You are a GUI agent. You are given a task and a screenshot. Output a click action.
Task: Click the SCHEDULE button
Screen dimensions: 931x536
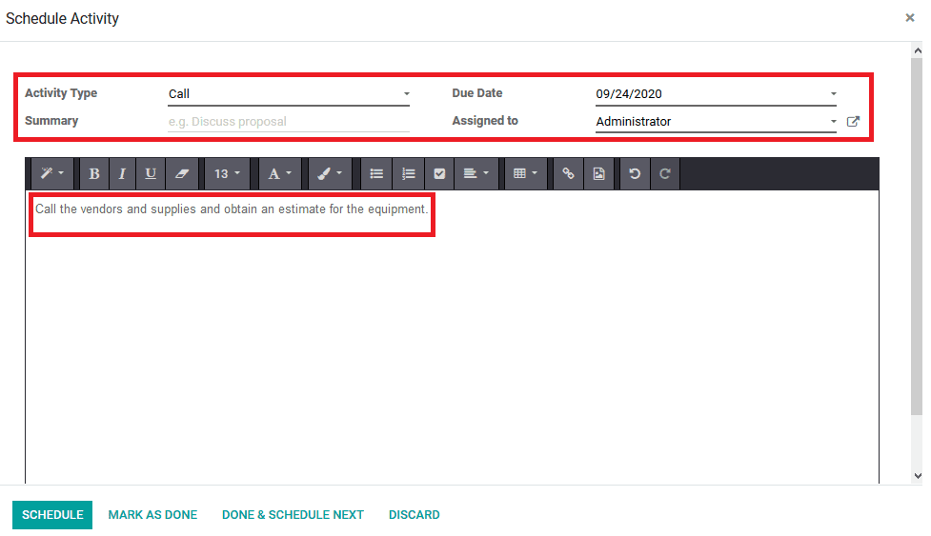[x=52, y=515]
